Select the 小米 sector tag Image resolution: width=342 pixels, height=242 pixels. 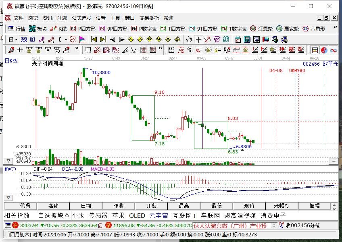tap(78, 216)
